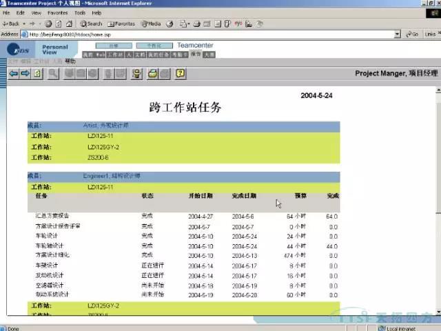Click the browser Search button
441x331 pixels.
coord(91,23)
